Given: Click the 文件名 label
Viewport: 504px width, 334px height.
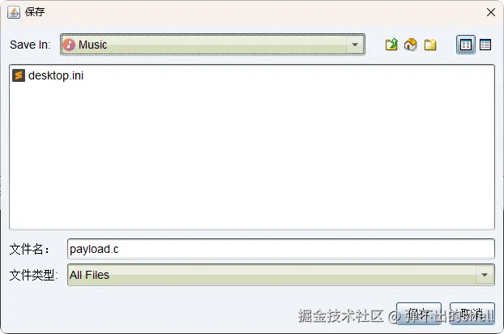Looking at the screenshot, I should coord(29,249).
